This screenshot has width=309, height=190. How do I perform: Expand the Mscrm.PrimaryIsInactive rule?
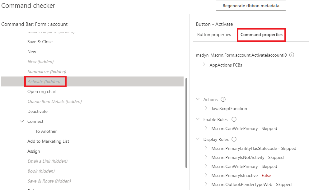pyautogui.click(x=206, y=175)
